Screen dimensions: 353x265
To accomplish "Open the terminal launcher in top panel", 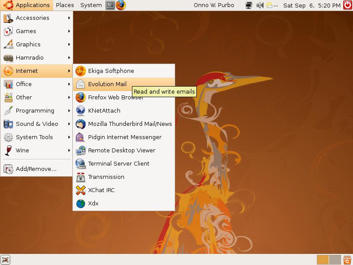I will click(x=110, y=5).
